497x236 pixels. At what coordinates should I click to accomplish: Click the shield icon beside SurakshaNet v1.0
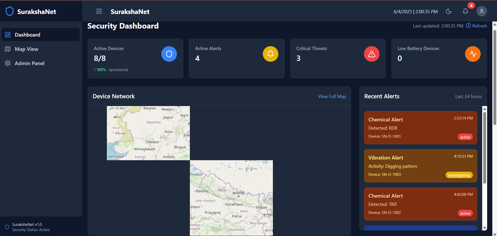7,227
